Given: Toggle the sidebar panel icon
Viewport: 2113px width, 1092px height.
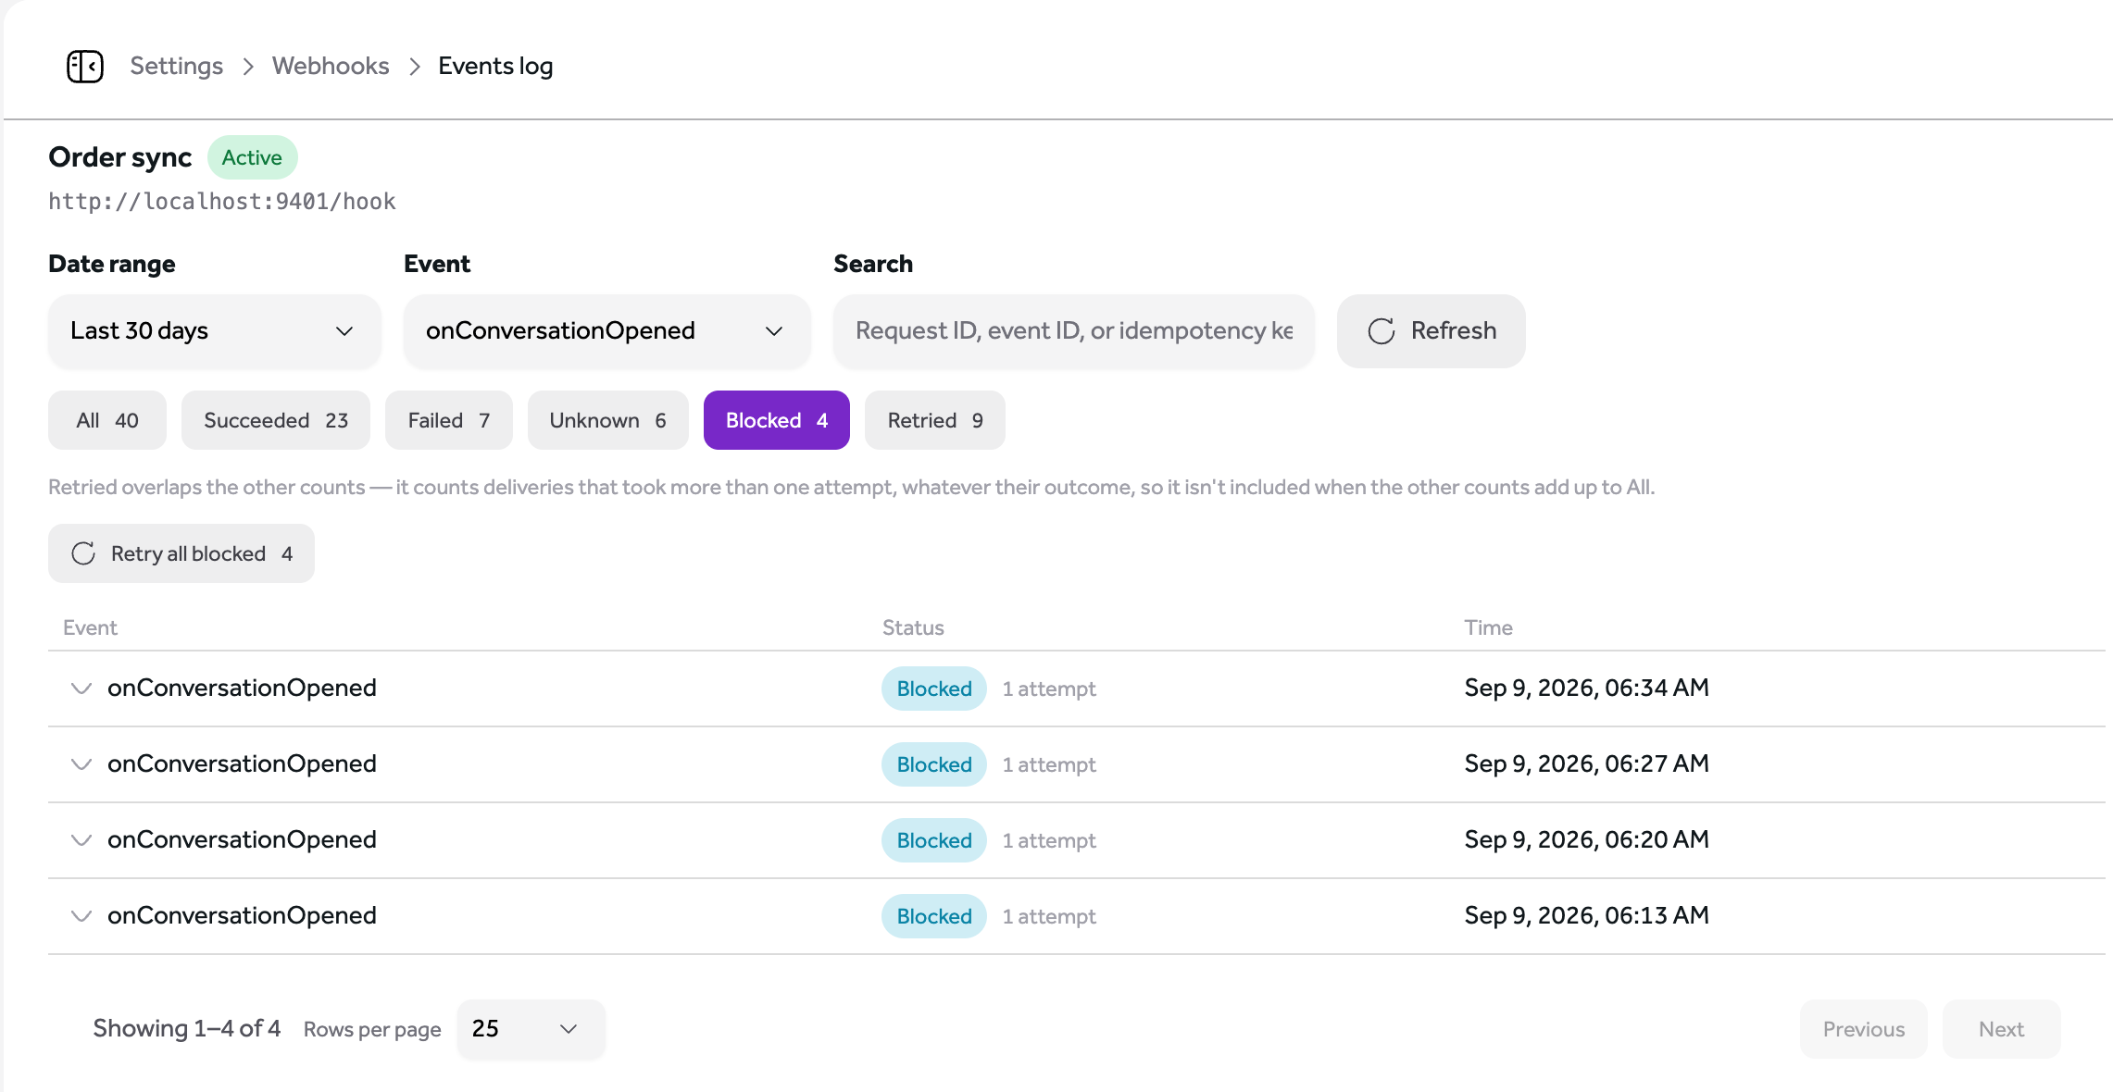Looking at the screenshot, I should click(85, 67).
